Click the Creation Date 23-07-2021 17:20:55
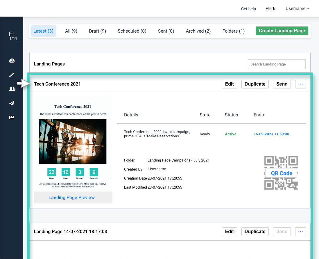 [165, 178]
